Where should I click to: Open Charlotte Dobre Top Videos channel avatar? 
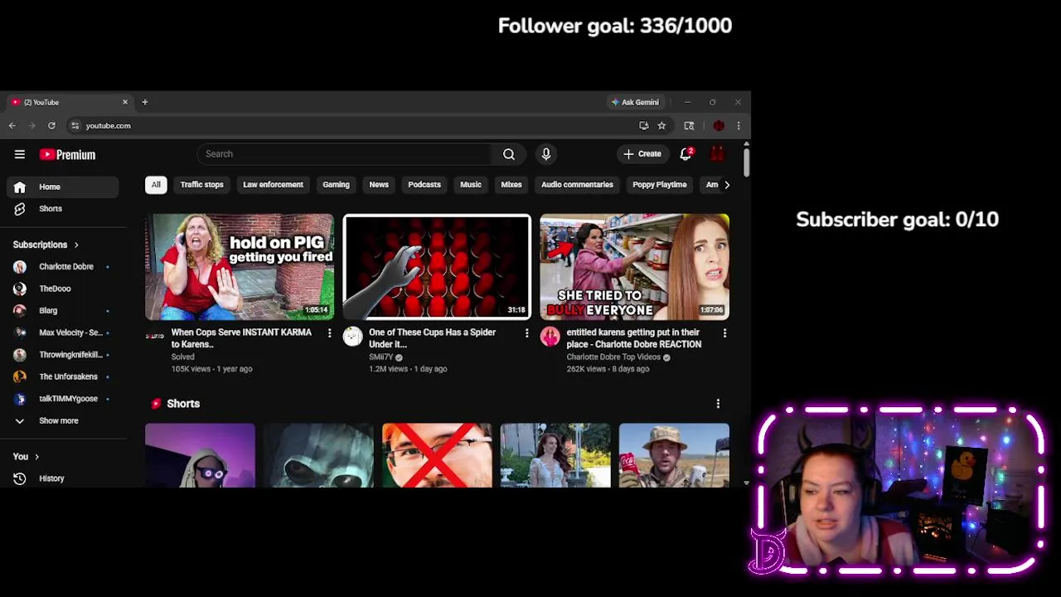550,337
